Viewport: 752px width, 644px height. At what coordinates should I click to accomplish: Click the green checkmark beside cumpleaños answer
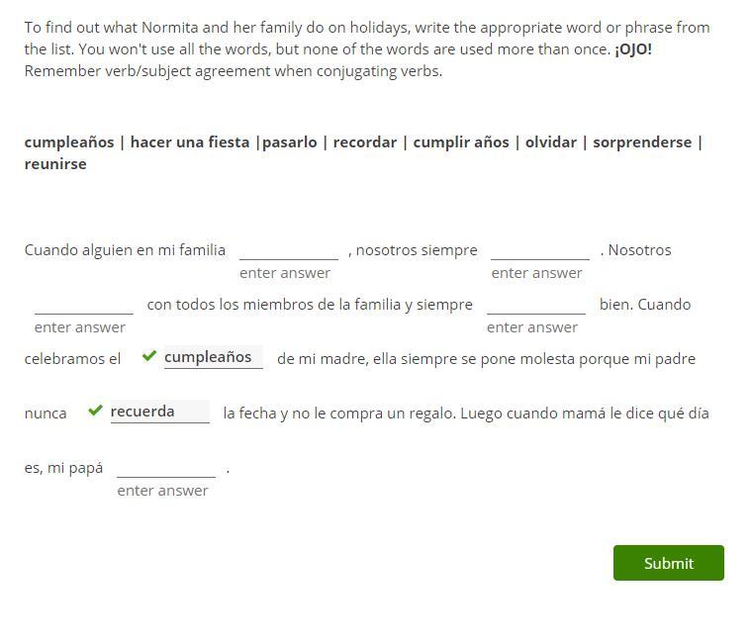(x=149, y=356)
